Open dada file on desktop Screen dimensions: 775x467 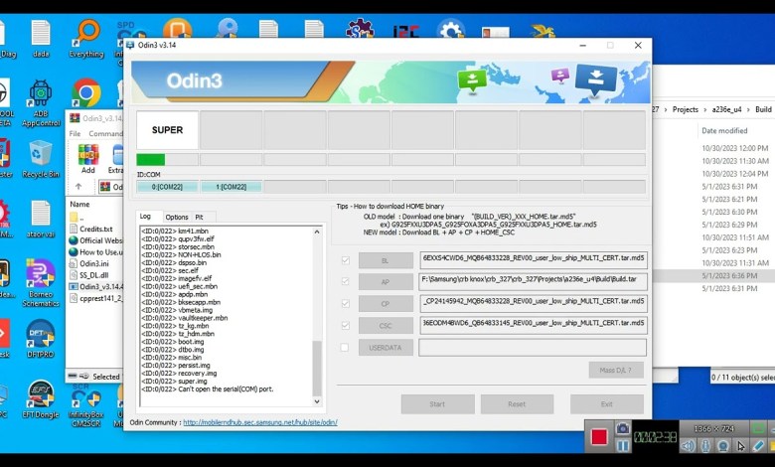(x=41, y=39)
